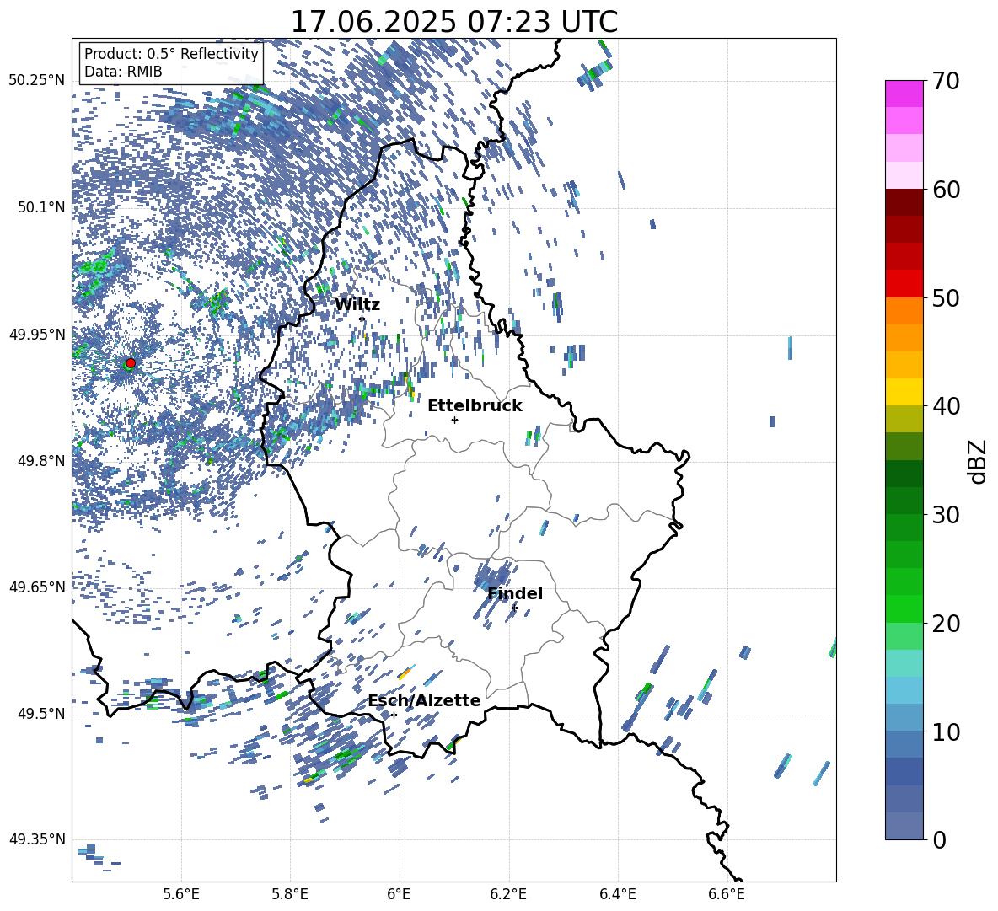Pick the dark maroon swatch below 60
Screen dimensions: 998x911
(904, 202)
